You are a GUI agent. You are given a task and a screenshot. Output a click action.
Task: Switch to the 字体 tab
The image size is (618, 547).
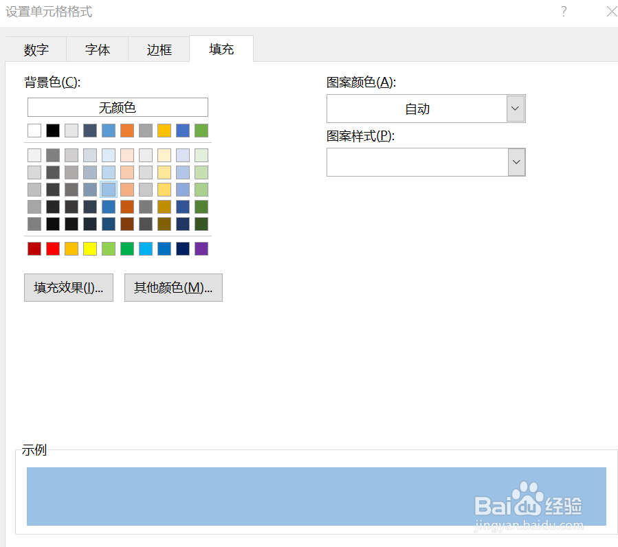click(x=98, y=49)
